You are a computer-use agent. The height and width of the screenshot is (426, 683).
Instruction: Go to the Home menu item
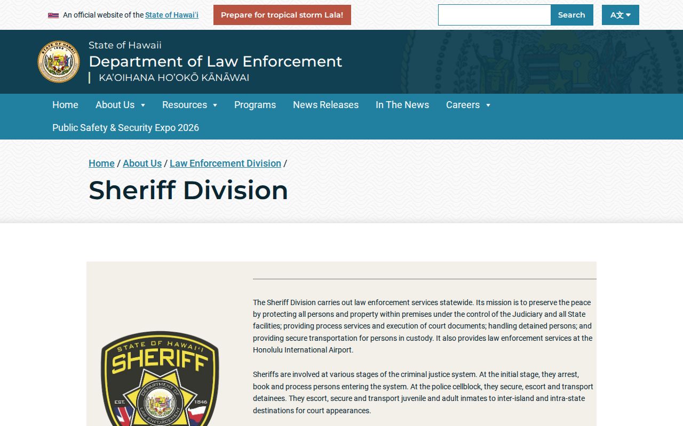65,105
